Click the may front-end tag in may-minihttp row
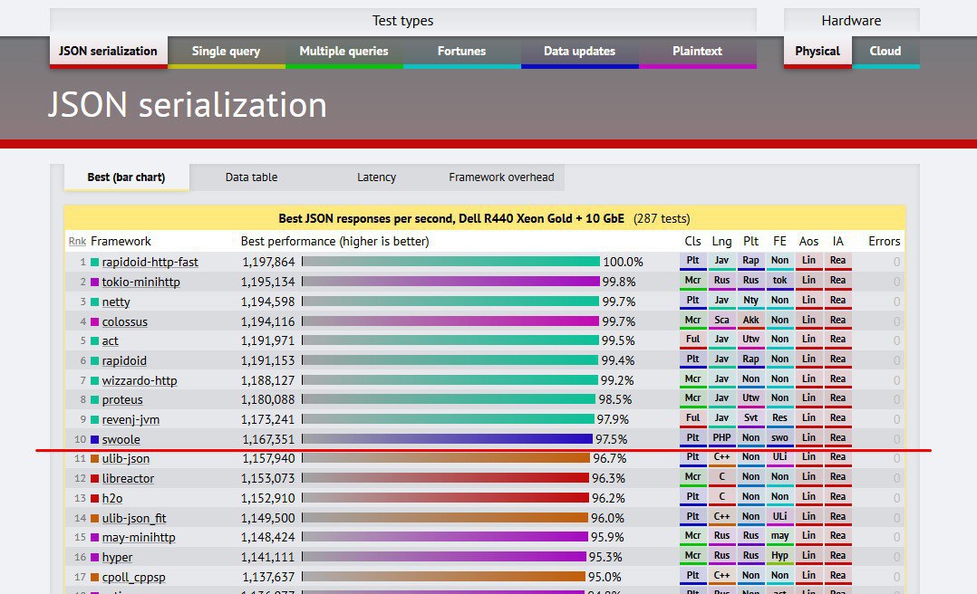 (779, 536)
